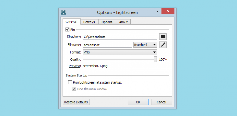Open the Options tab
This screenshot has height=116, width=237.
tap(107, 22)
